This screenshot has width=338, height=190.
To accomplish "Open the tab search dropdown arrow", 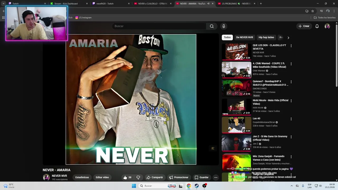I will [3, 4].
